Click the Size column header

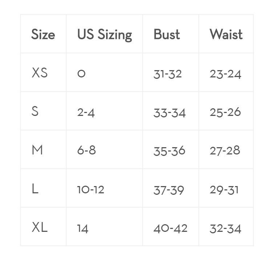click(x=43, y=34)
